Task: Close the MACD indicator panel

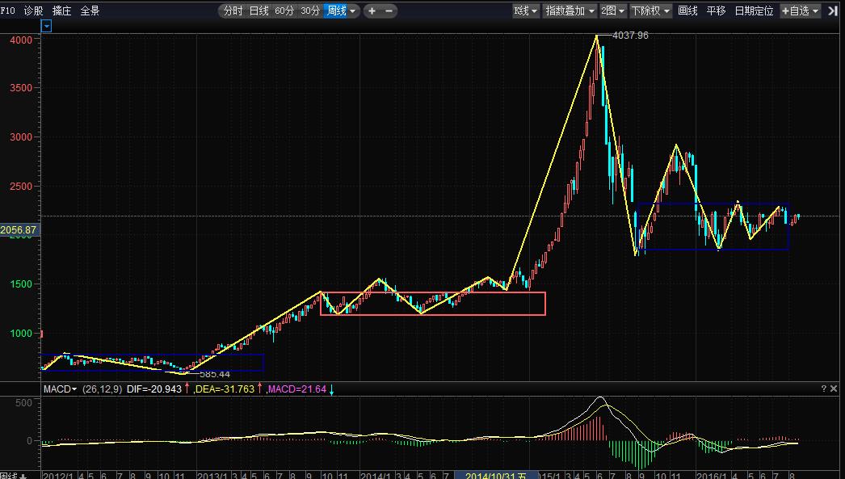Action: (834, 389)
